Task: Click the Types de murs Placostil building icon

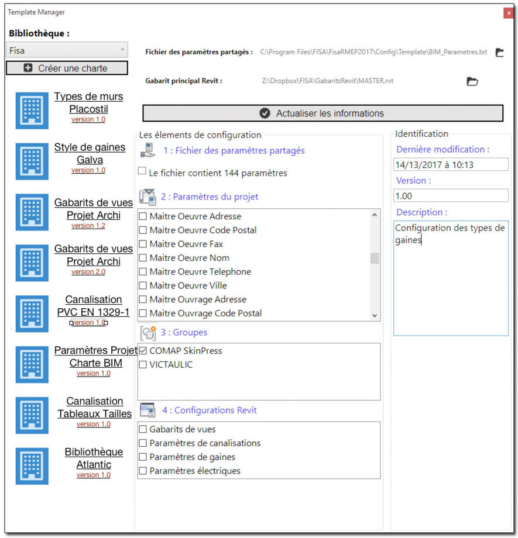Action: pyautogui.click(x=32, y=109)
